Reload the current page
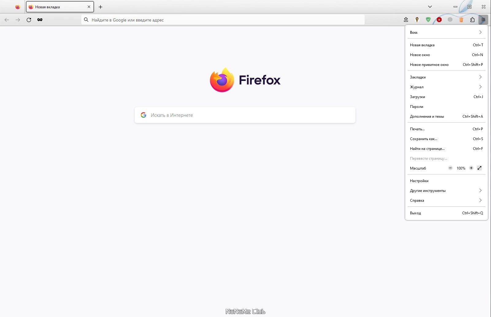The width and height of the screenshot is (491, 317). point(29,20)
